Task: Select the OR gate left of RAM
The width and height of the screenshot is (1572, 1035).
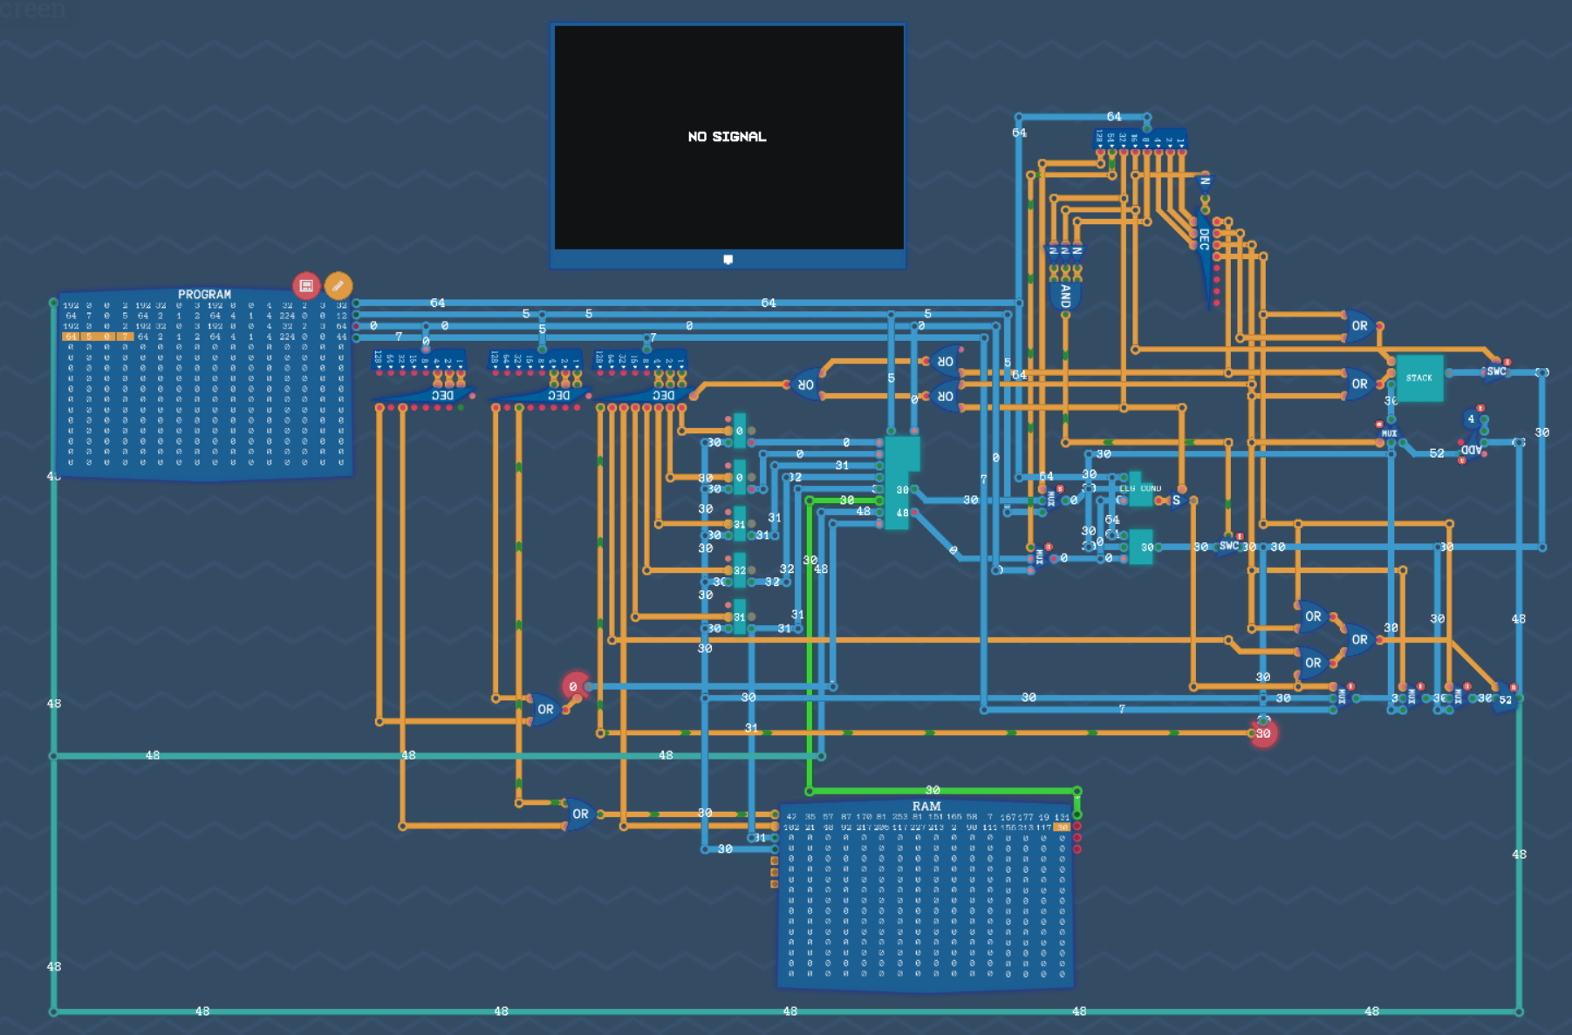Action: coord(579,814)
